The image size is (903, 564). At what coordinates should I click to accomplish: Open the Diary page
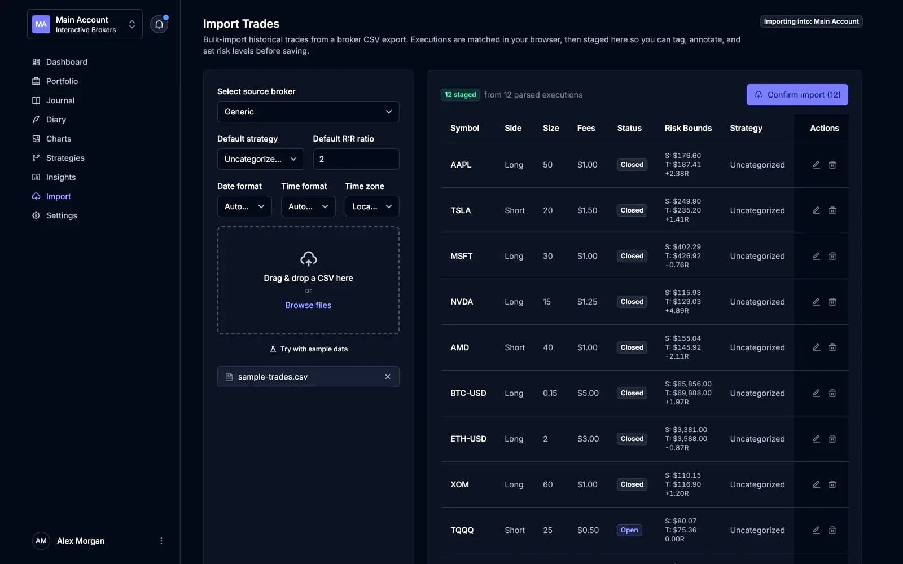click(56, 120)
